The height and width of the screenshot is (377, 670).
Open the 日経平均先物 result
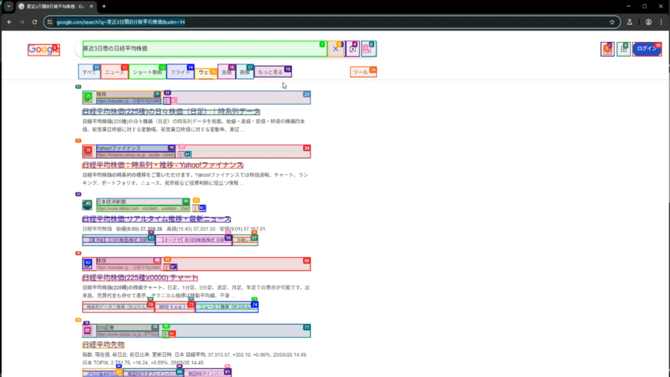pyautogui.click(x=103, y=344)
